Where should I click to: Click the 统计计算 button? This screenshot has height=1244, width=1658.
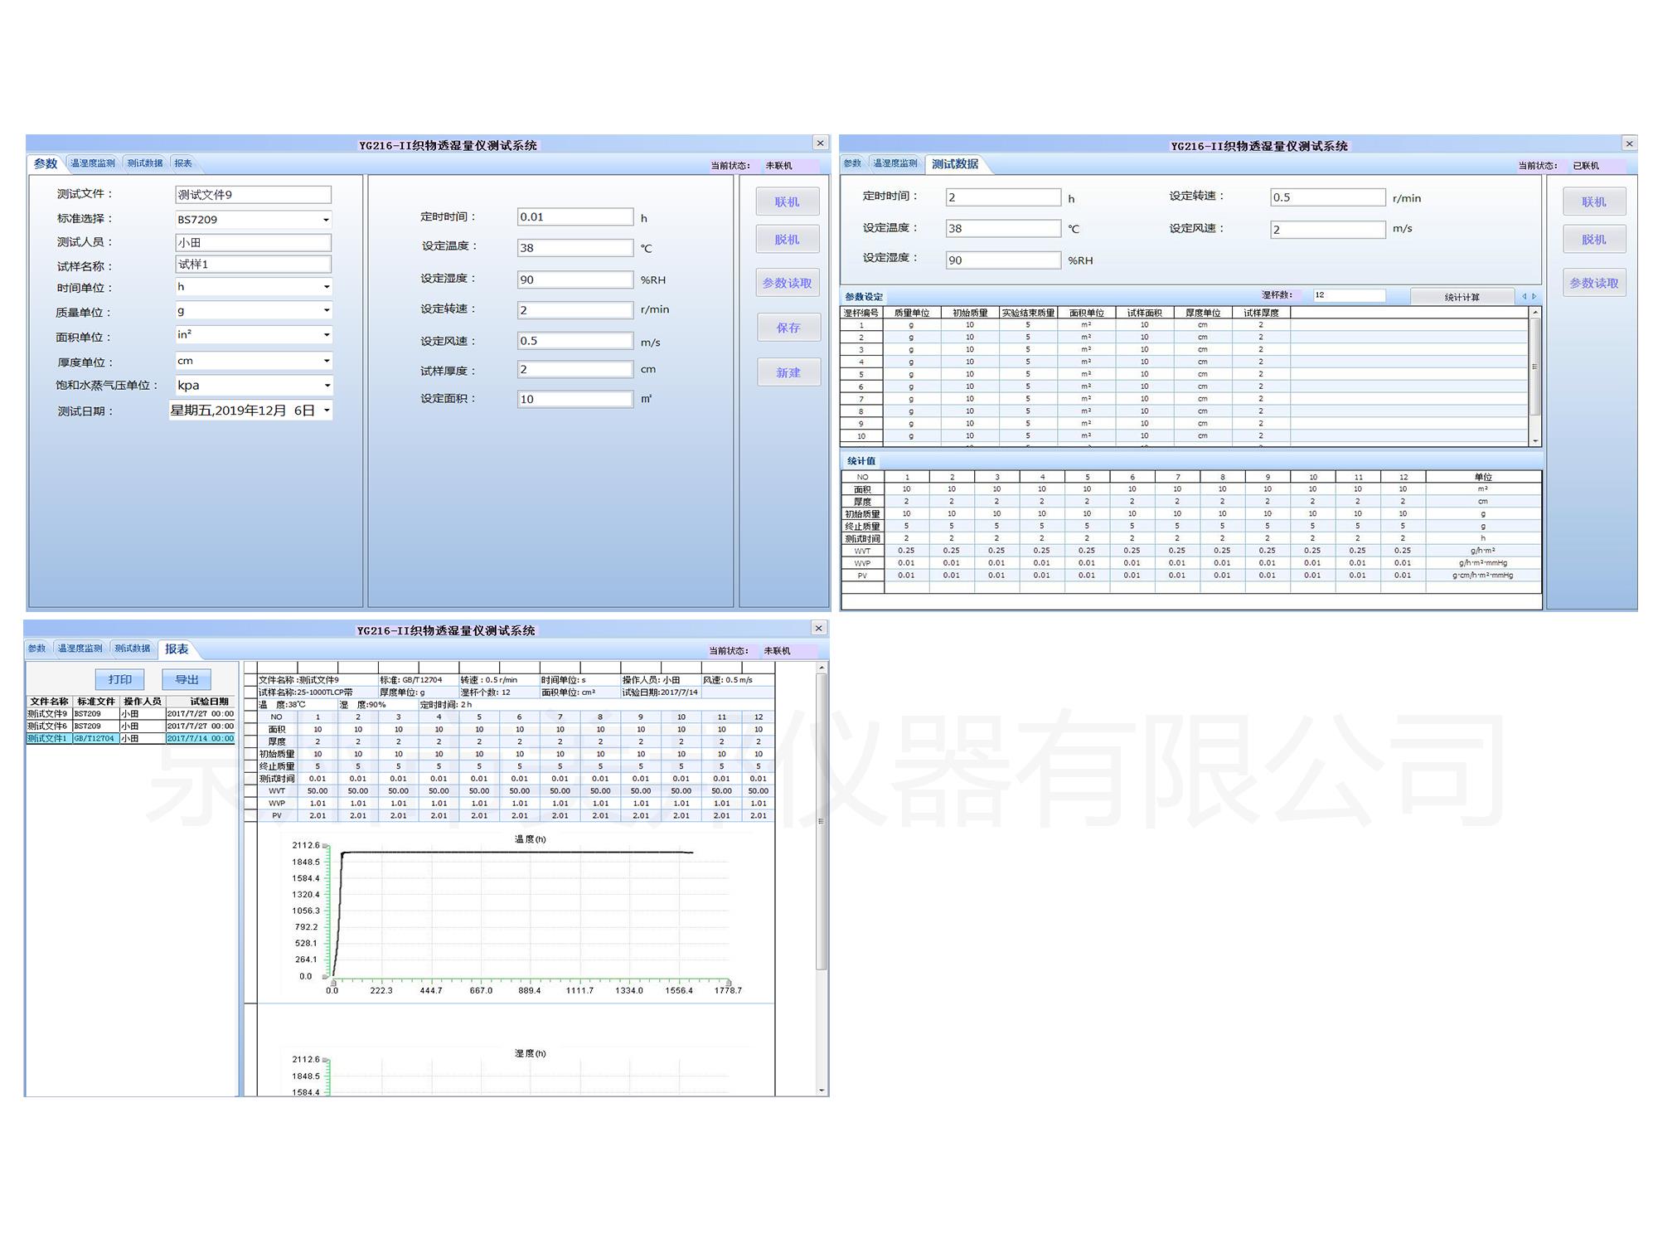coord(1461,297)
